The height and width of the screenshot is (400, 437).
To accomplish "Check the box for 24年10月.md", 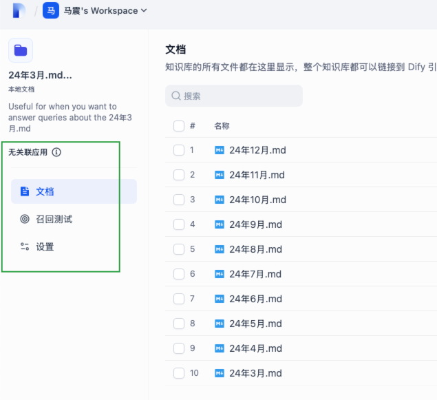I will click(179, 200).
